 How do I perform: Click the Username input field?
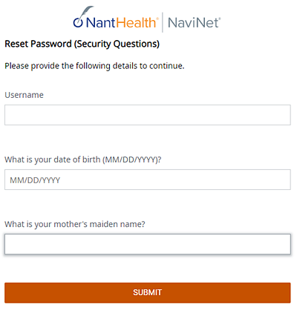pyautogui.click(x=148, y=115)
